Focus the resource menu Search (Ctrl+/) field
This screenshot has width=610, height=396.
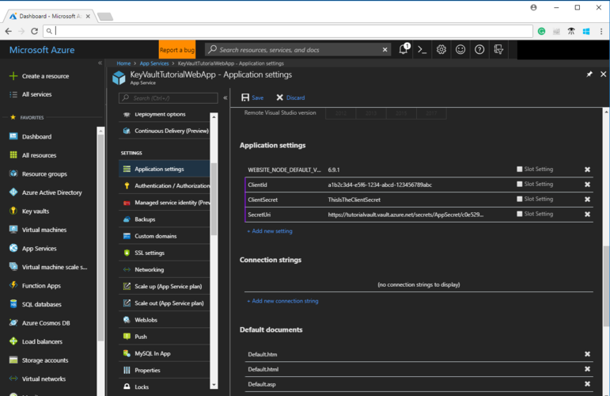tap(168, 97)
